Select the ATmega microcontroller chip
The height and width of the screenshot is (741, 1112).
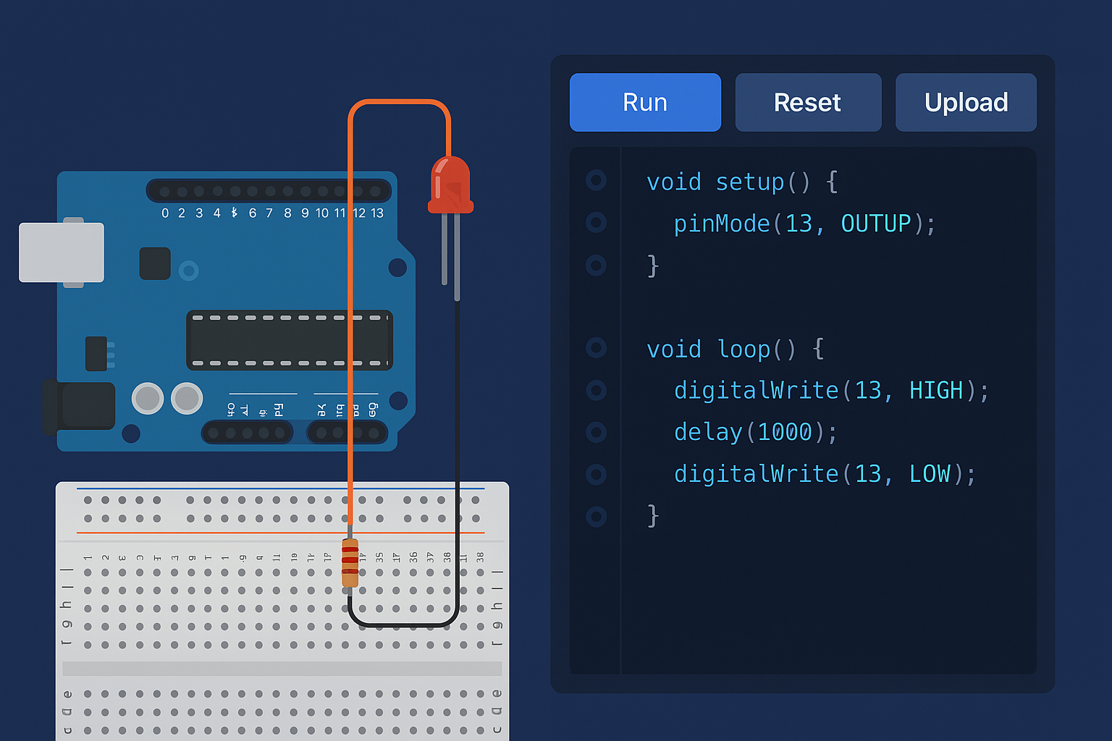click(x=289, y=340)
